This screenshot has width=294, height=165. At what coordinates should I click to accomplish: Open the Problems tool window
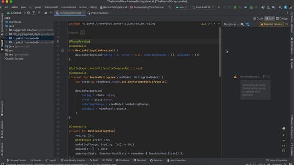123,160
